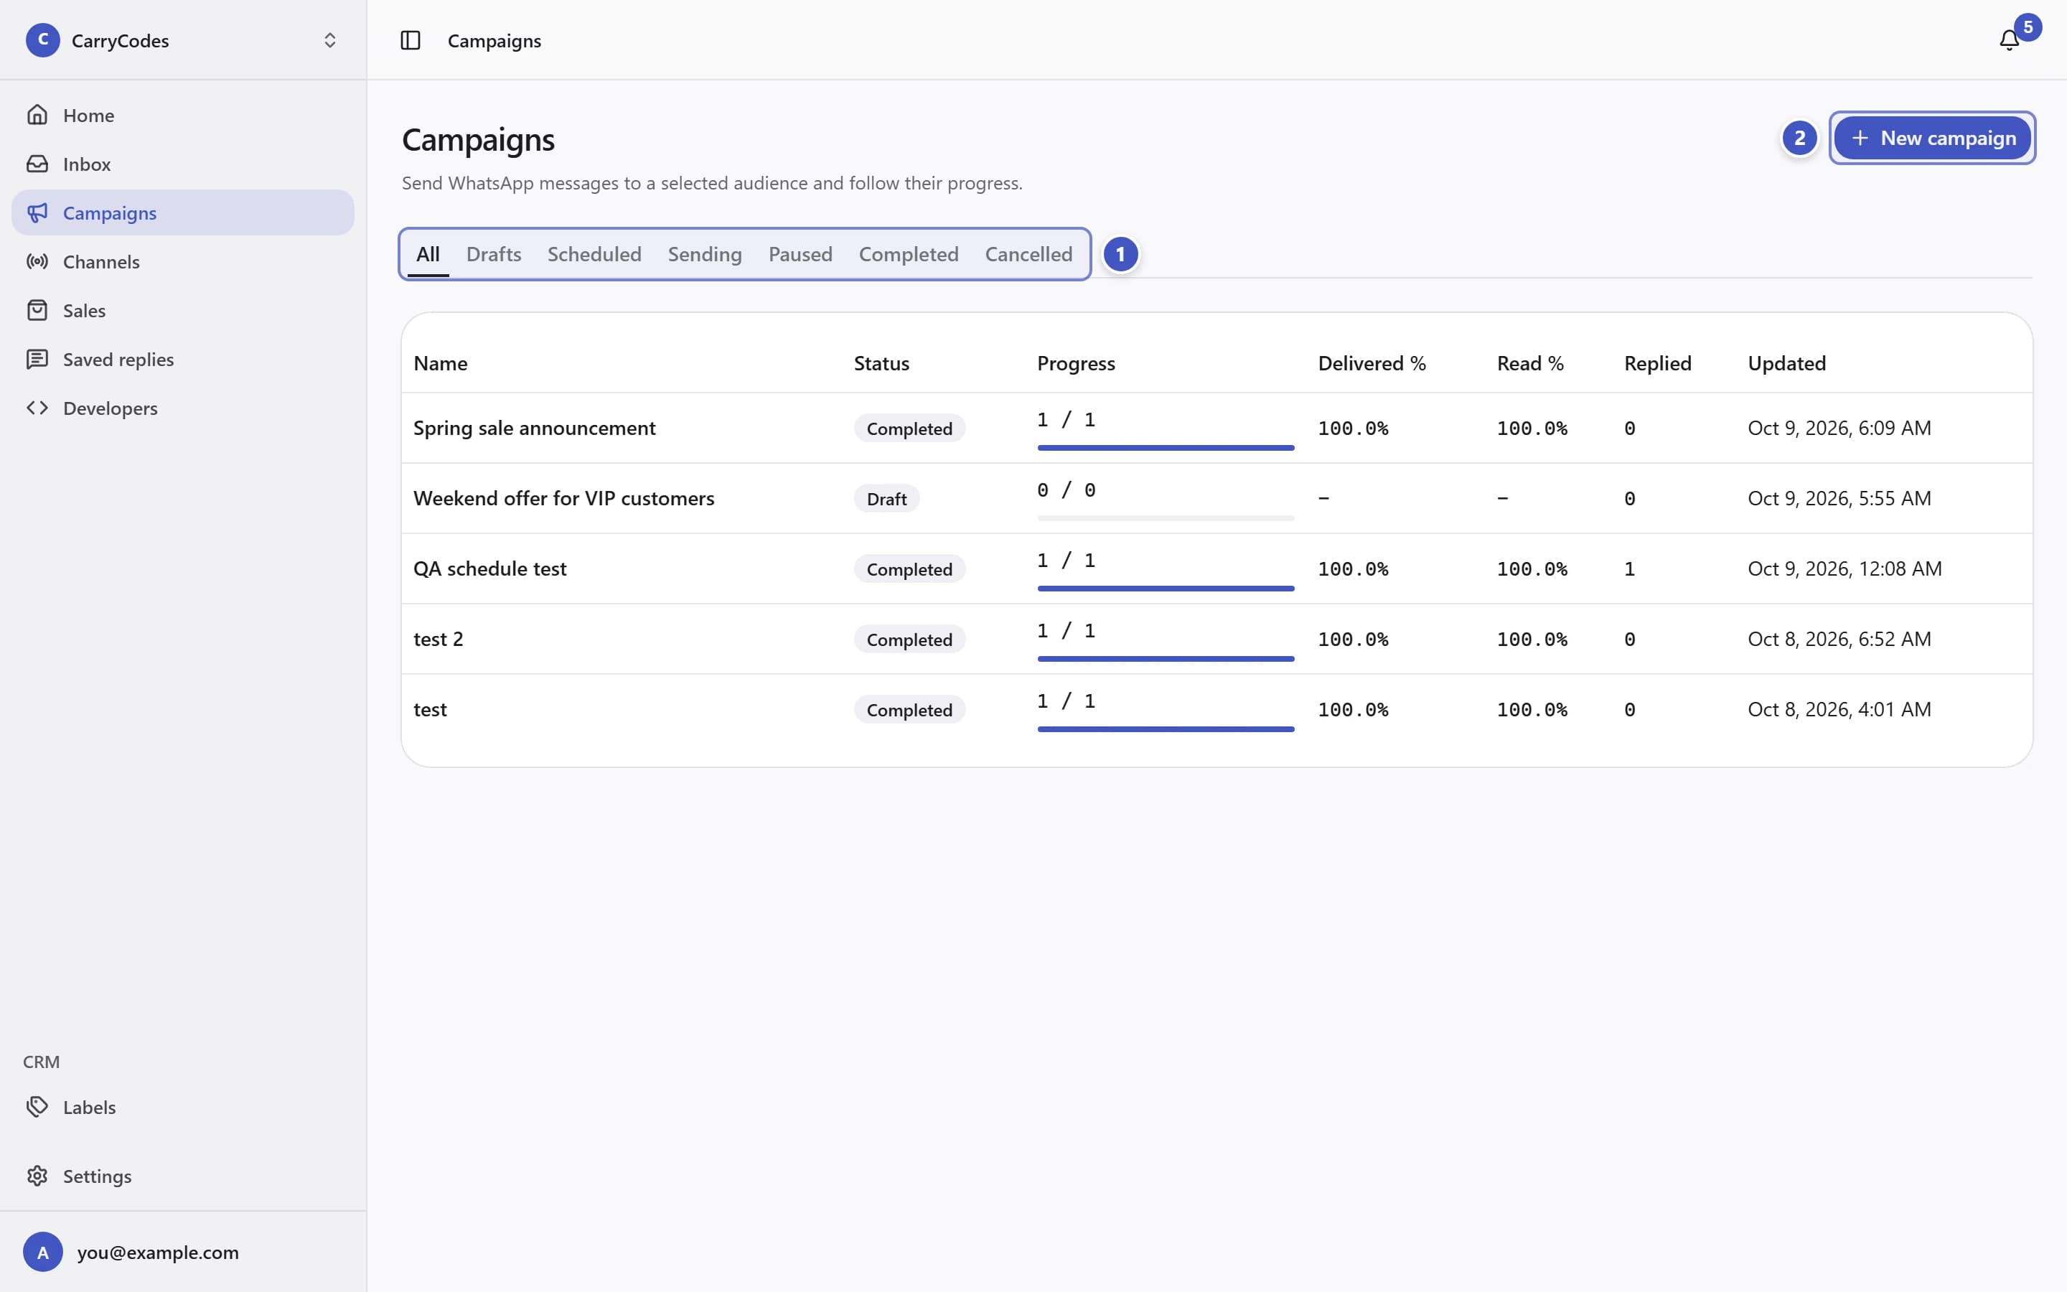The height and width of the screenshot is (1292, 2067).
Task: Click the user avatar next to you@example.com
Action: pos(43,1252)
